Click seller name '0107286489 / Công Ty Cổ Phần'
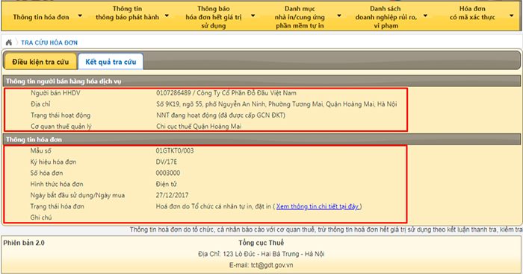The width and height of the screenshot is (523, 274). [226, 93]
